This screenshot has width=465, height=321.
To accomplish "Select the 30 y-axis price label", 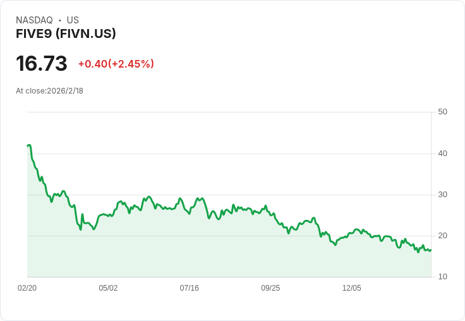I will tap(442, 195).
